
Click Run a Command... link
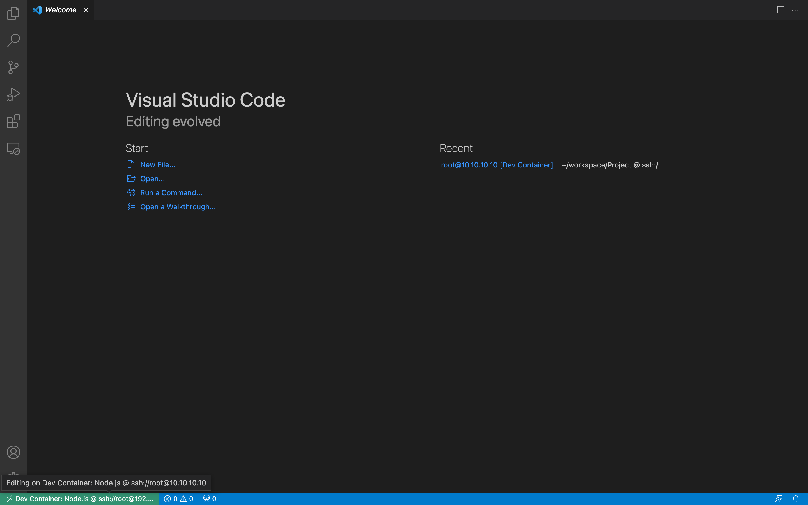[x=171, y=193]
